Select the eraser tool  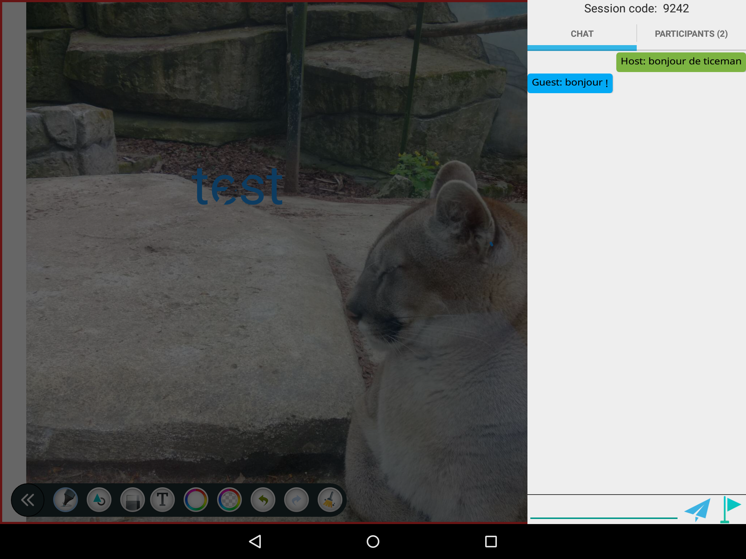[133, 500]
